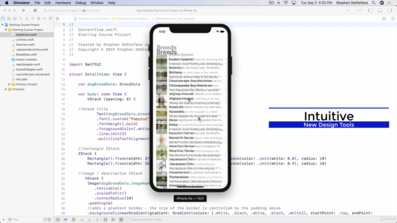Open Spotlight search in menu bar

coord(373,2)
